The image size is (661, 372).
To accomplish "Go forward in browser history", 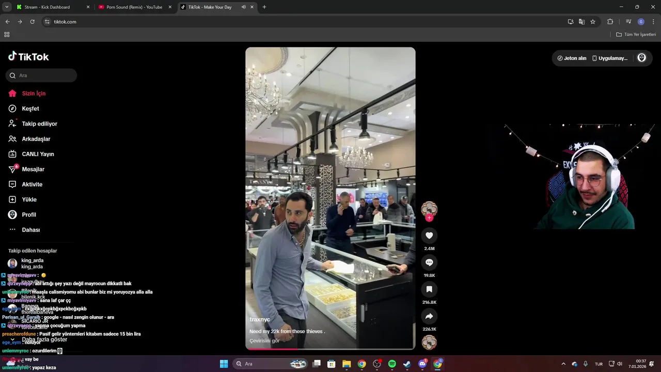I will tap(20, 22).
